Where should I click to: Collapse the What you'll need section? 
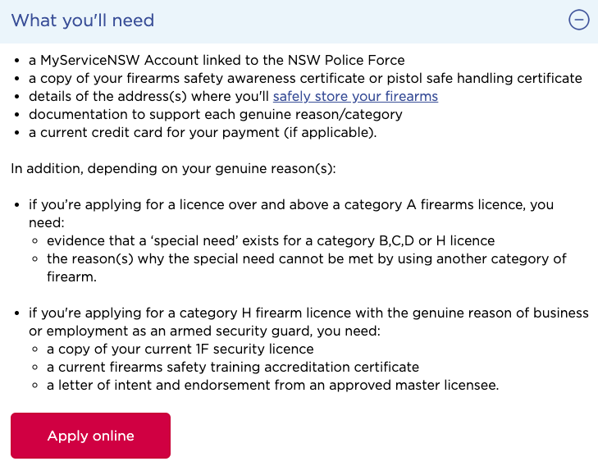point(578,21)
